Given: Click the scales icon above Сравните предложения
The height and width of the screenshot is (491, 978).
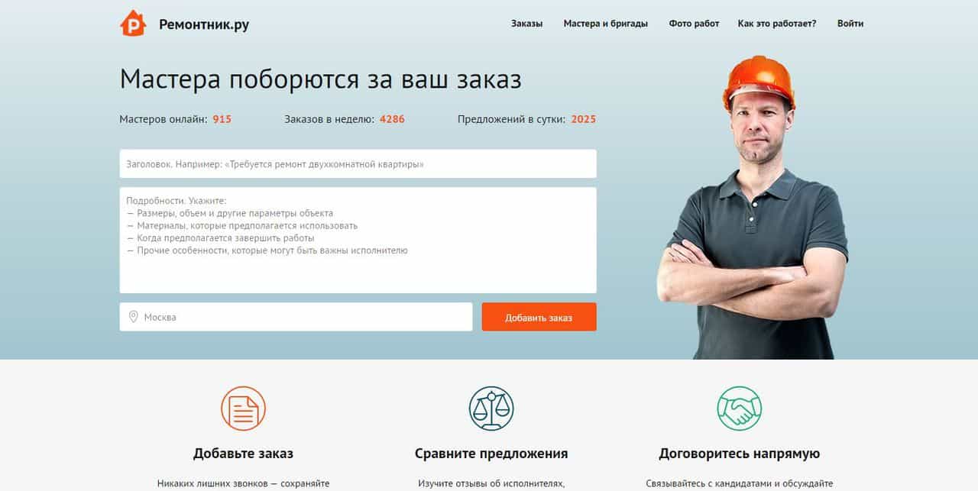Looking at the screenshot, I should pos(491,409).
